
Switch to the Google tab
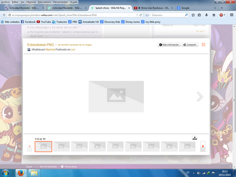197,8
